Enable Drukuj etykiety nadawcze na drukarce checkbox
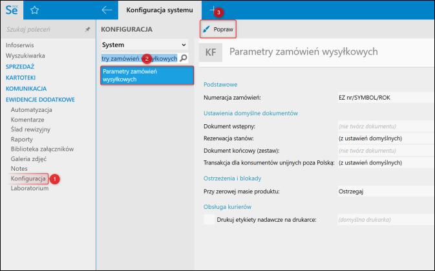 [209, 220]
